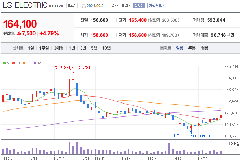Switch to the 일봉 daily candle chart
The height and width of the screenshot is (163, 240).
tap(179, 48)
